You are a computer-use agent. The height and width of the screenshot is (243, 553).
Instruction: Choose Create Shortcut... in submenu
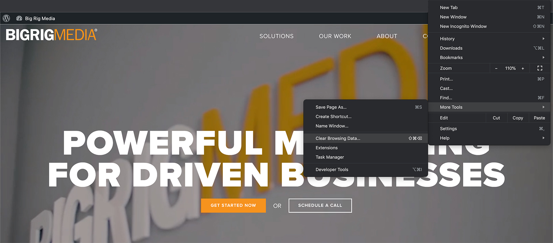366,117
